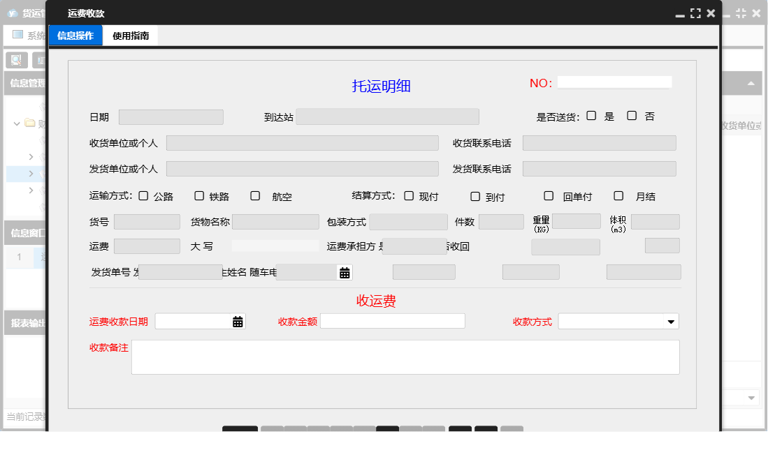Open the calendar picker for 运费收款日期
Viewport: 768px width, 457px height.
click(x=238, y=321)
